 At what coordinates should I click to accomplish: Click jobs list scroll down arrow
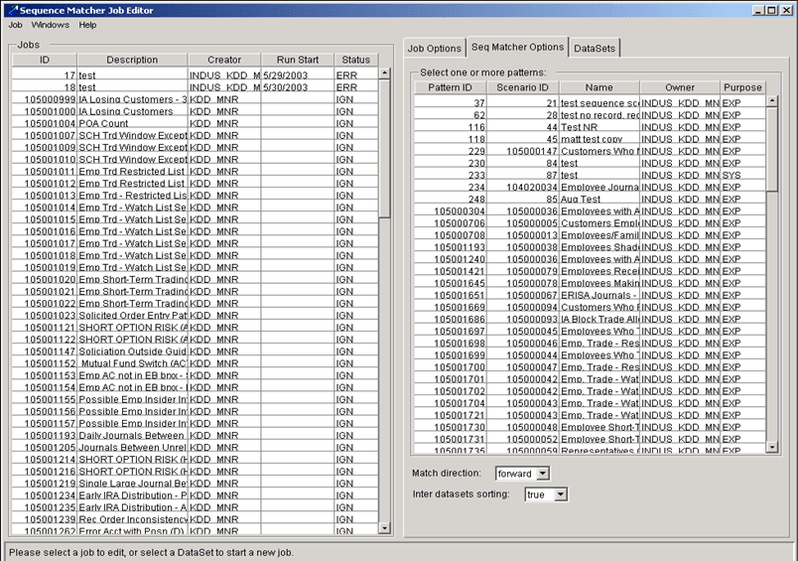click(x=385, y=528)
